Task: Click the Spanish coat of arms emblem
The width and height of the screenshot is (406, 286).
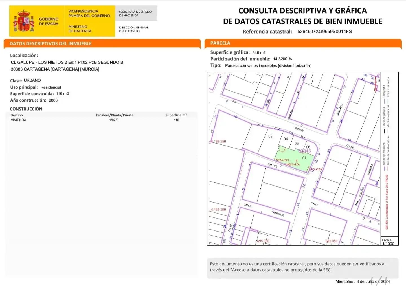Action: point(24,21)
